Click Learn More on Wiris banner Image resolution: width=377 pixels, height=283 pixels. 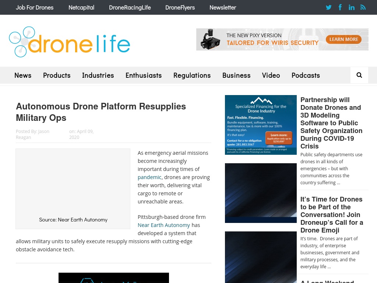(343, 39)
